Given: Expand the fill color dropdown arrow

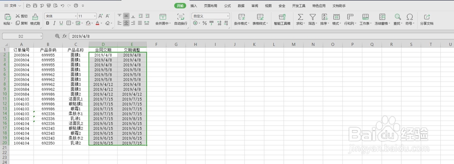Looking at the screenshot, I should pyautogui.click(x=92, y=23).
